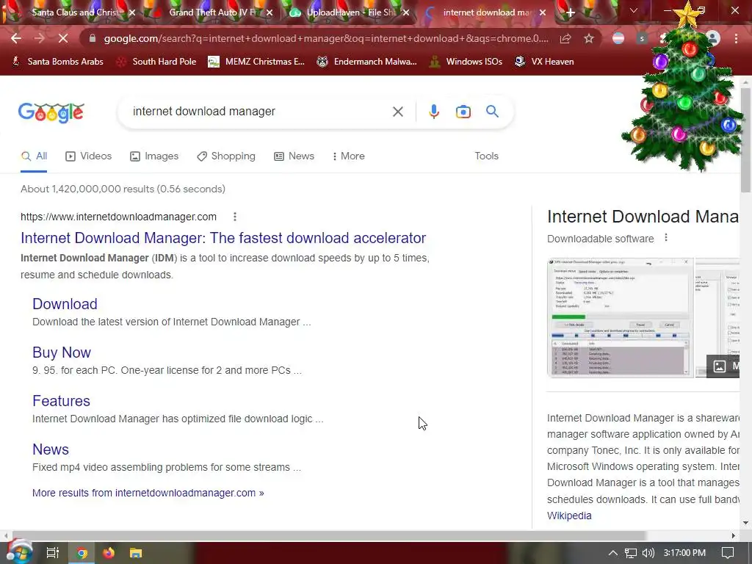
Task: Open the Buy Now sitelink
Action: (62, 352)
